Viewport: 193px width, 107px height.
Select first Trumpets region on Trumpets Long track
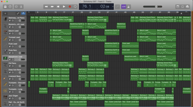pyautogui.click(x=43, y=91)
